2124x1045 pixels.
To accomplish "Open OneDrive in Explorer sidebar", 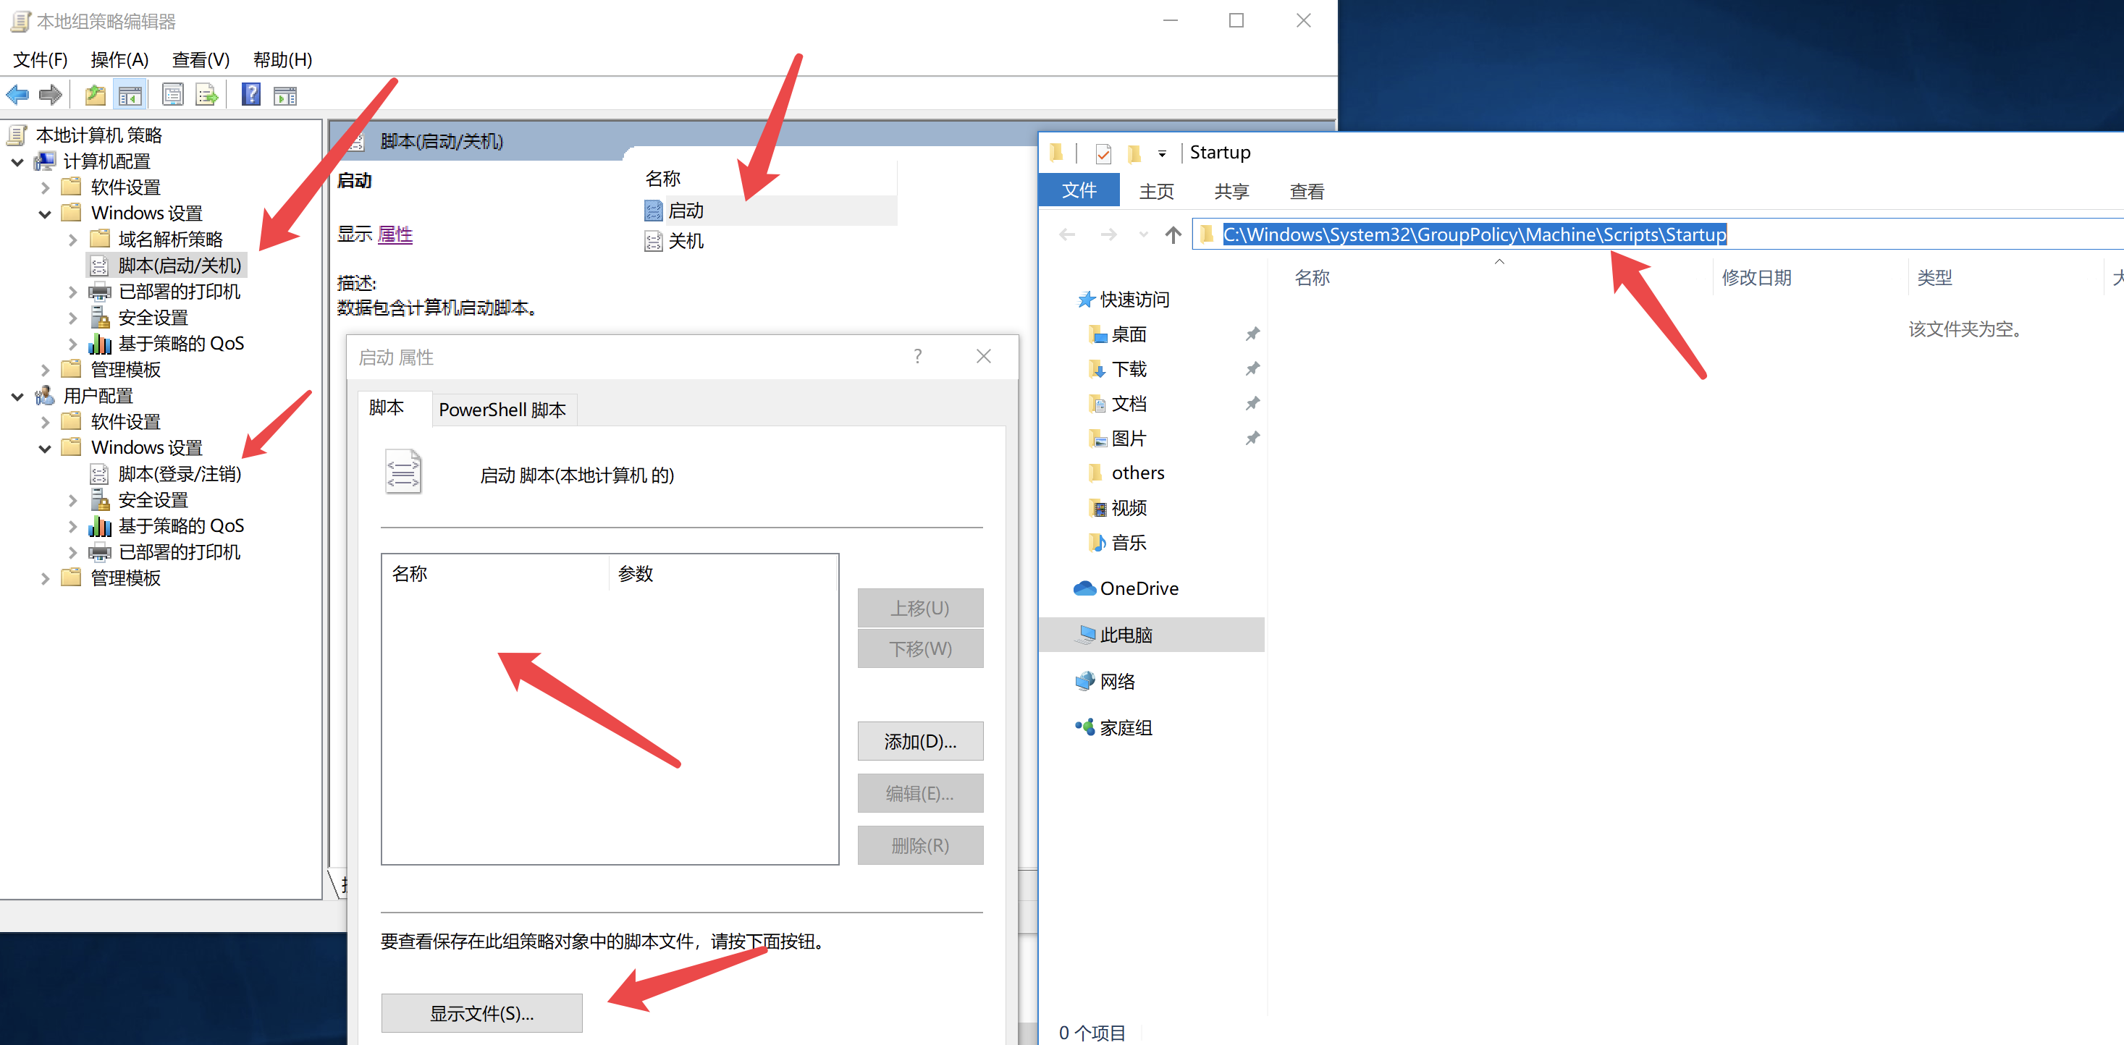I will 1138,588.
